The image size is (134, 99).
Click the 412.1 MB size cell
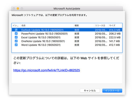(114, 45)
